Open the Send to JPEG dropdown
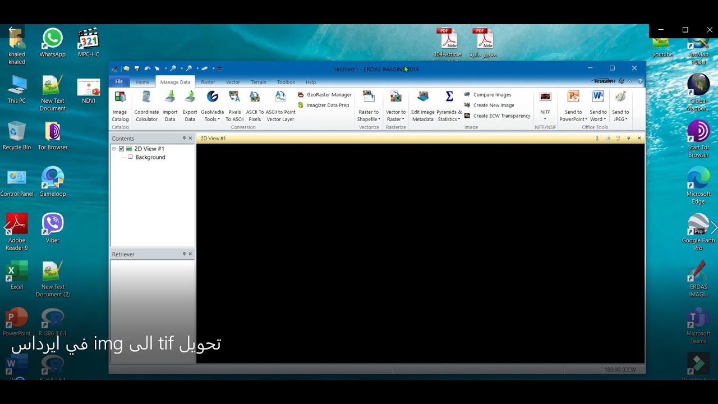The height and width of the screenshot is (404, 718). [620, 106]
